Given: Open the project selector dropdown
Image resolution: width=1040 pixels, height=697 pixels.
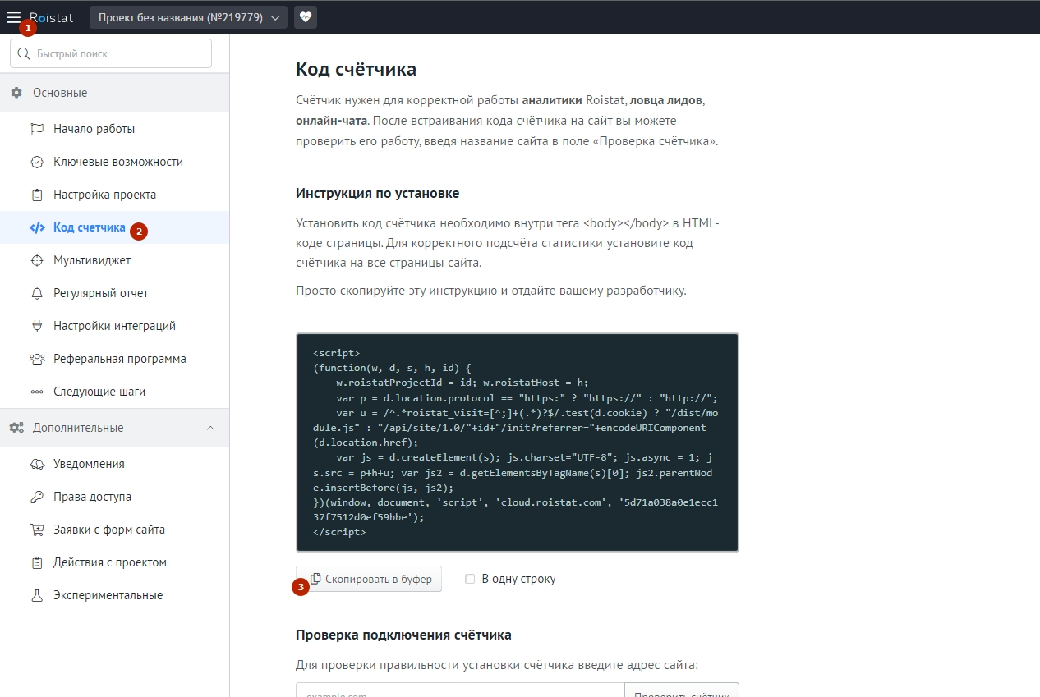Looking at the screenshot, I should 188,17.
